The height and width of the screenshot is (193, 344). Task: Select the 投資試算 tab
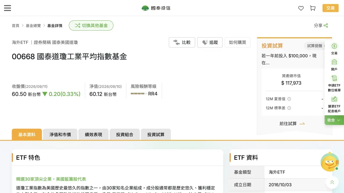tap(156, 134)
